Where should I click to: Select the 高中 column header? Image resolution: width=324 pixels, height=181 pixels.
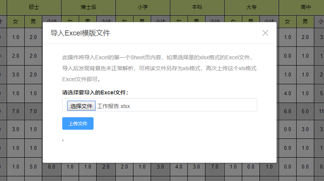coord(301,7)
